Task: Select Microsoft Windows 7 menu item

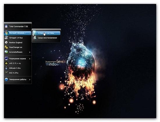Action: point(18,33)
